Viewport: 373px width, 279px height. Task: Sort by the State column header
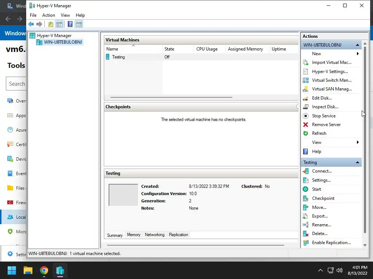[178, 49]
